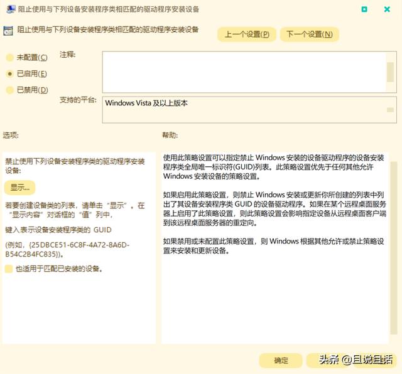Screen dimensions: 402x374
Task: Confirm with the 确定 button
Action: (x=281, y=360)
